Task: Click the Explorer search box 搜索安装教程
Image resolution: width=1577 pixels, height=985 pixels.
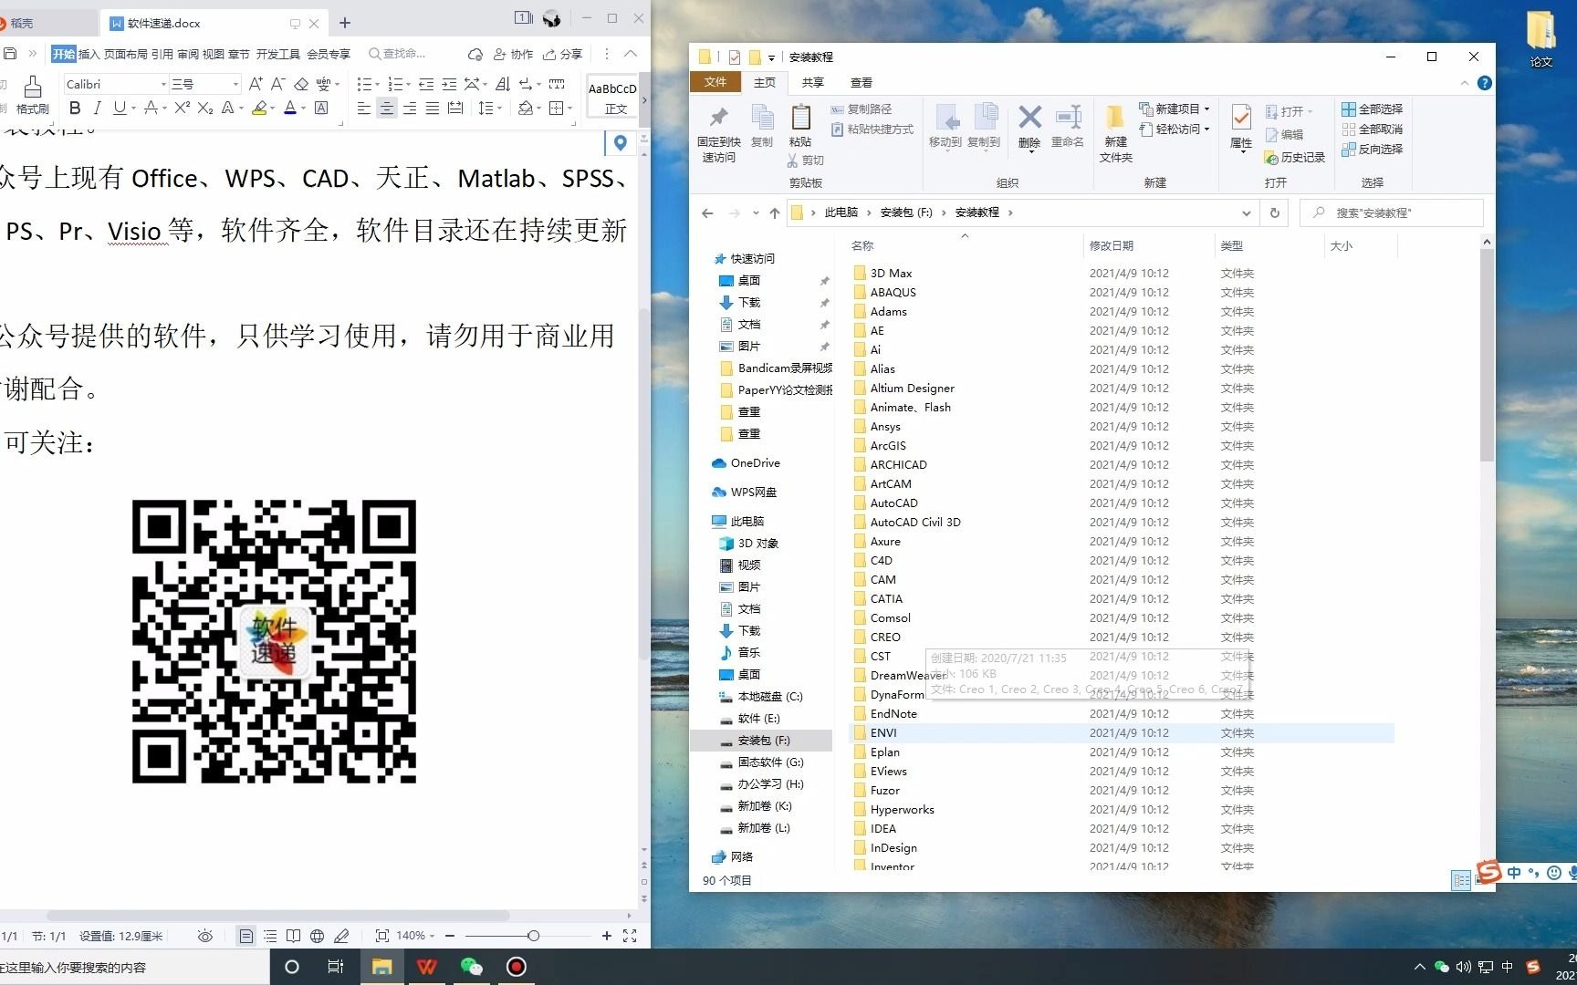Action: tap(1391, 213)
